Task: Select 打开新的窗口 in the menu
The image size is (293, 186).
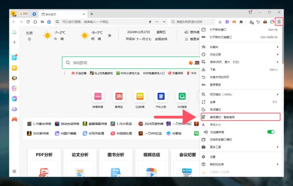Action: click(x=241, y=30)
